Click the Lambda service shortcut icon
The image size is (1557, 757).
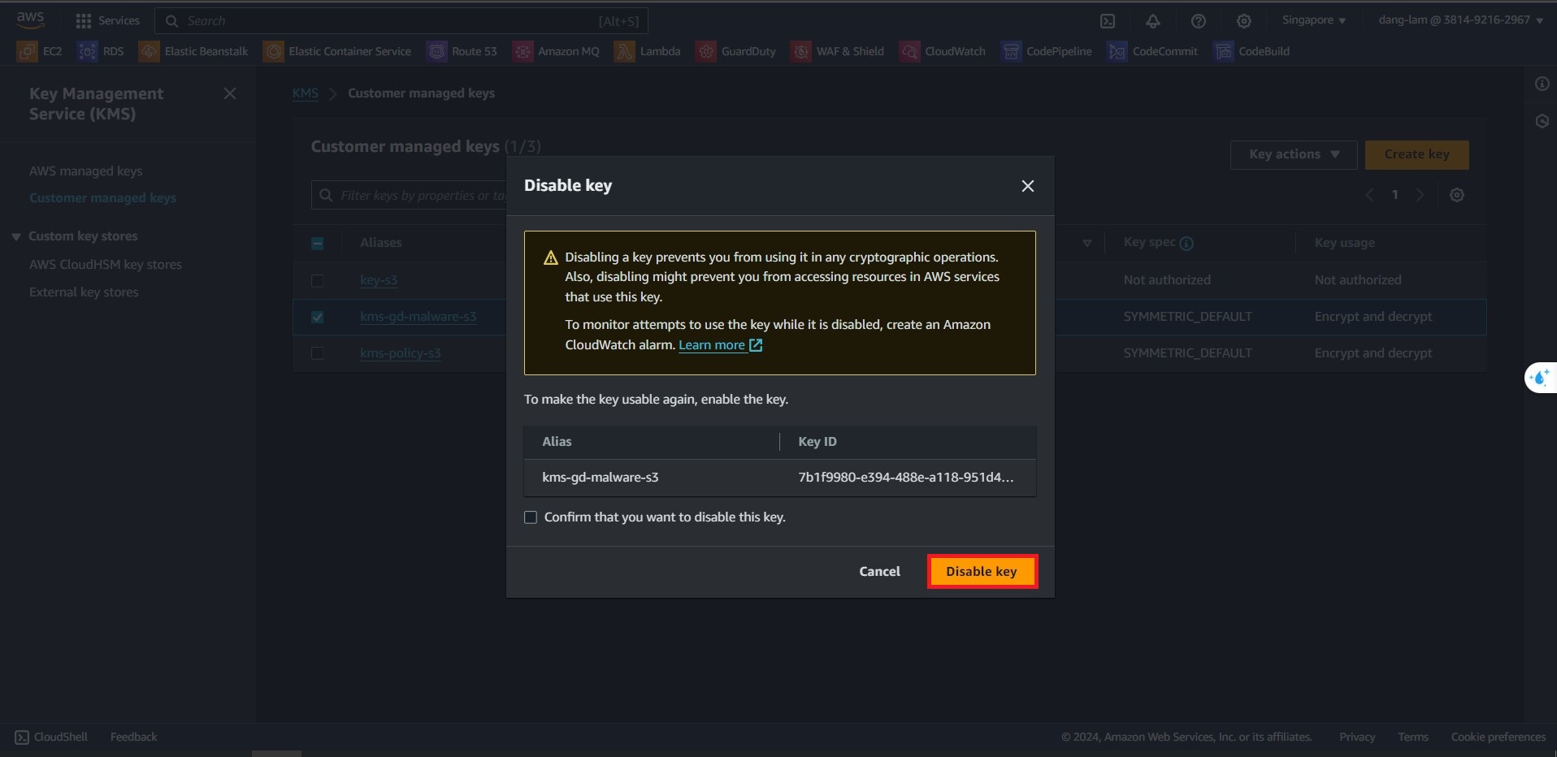[x=624, y=51]
